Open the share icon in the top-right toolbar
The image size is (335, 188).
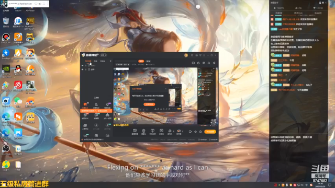pos(214,63)
